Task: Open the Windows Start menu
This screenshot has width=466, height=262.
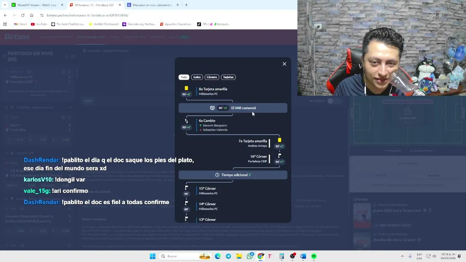Action: 153,256
